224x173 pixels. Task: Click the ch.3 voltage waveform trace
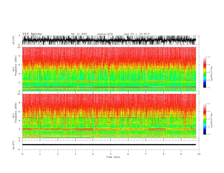[x=109, y=145]
